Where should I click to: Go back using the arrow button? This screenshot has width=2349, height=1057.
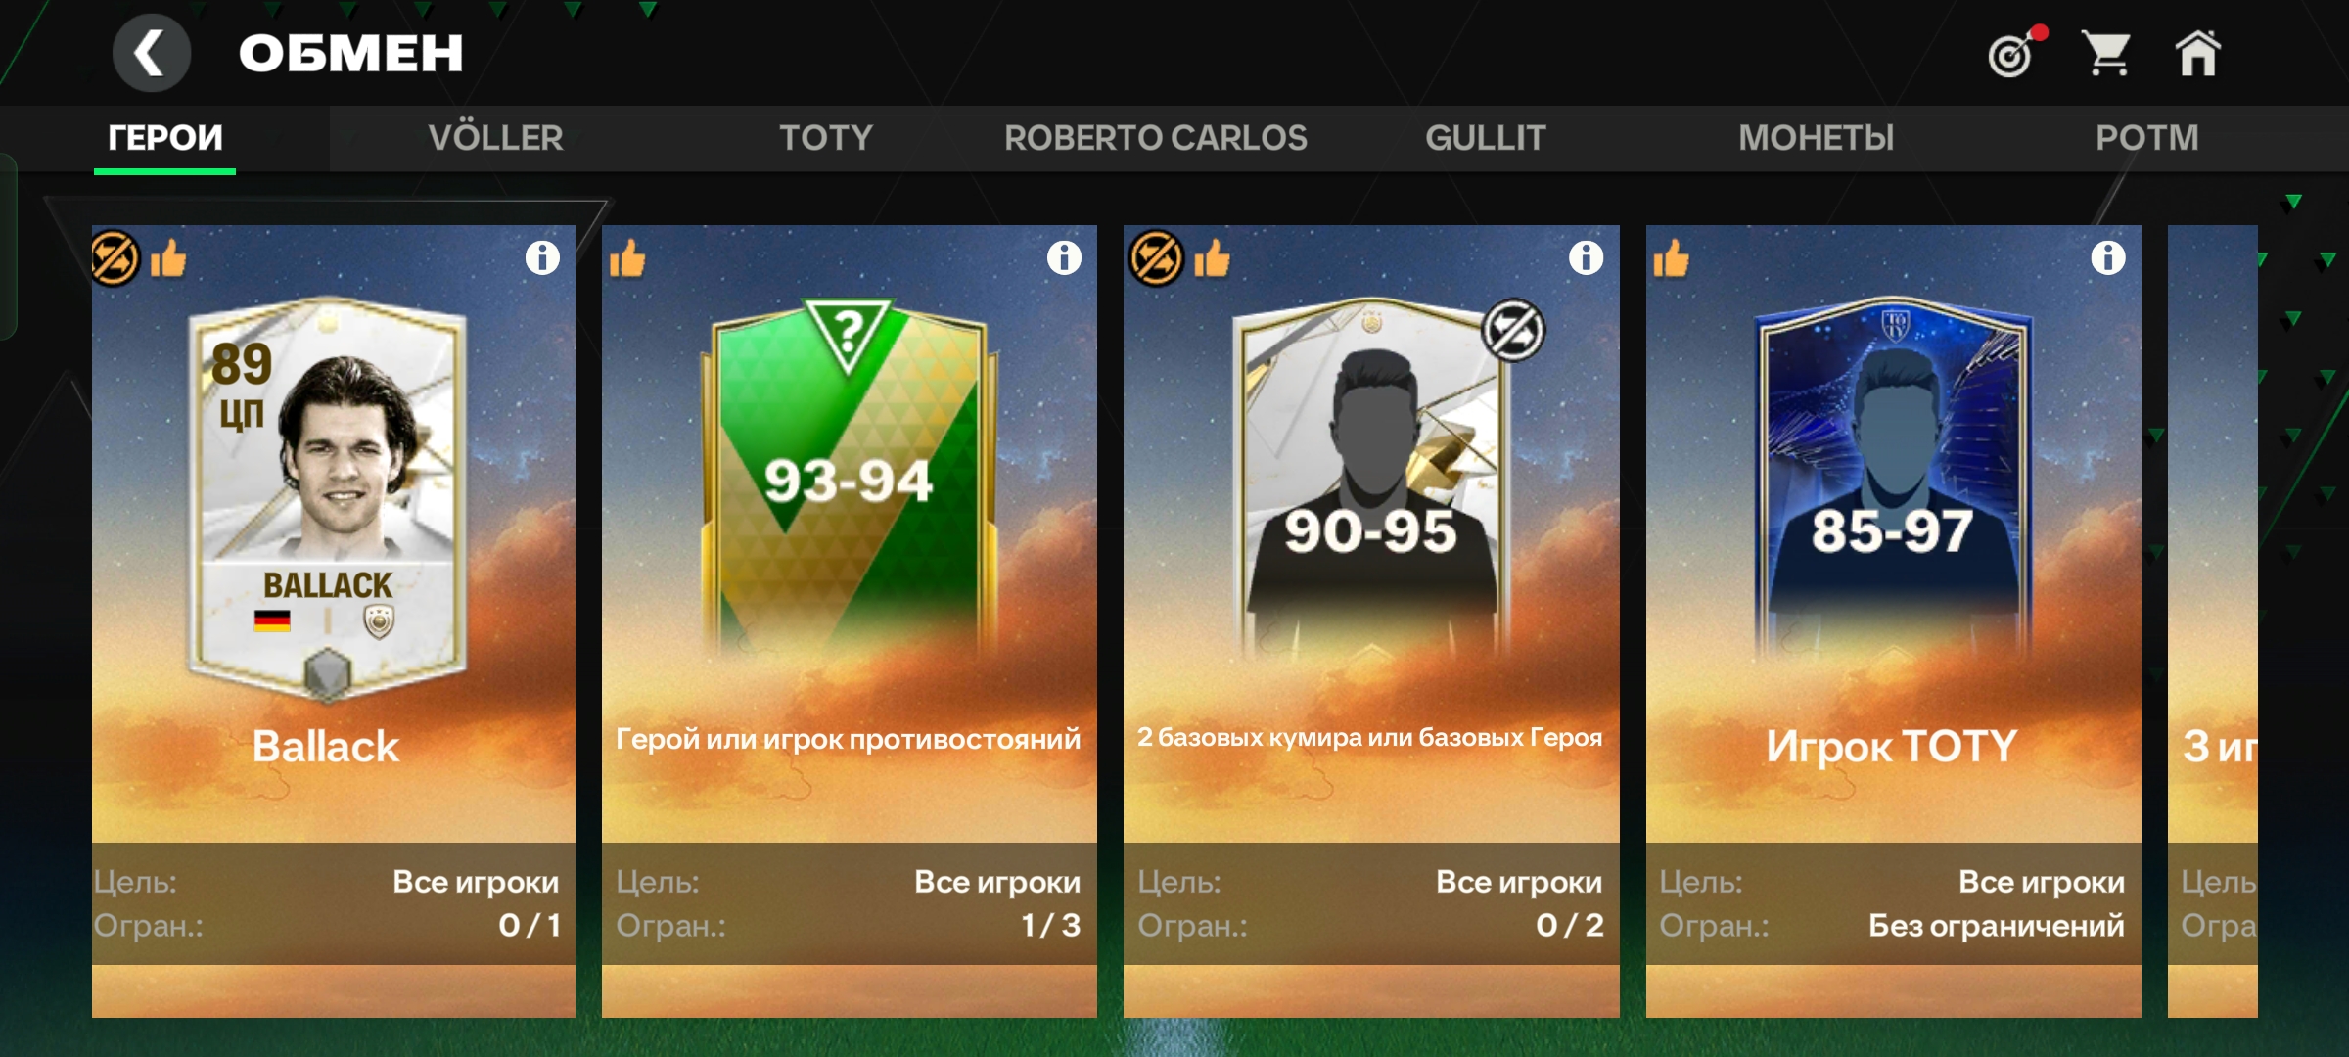(151, 53)
